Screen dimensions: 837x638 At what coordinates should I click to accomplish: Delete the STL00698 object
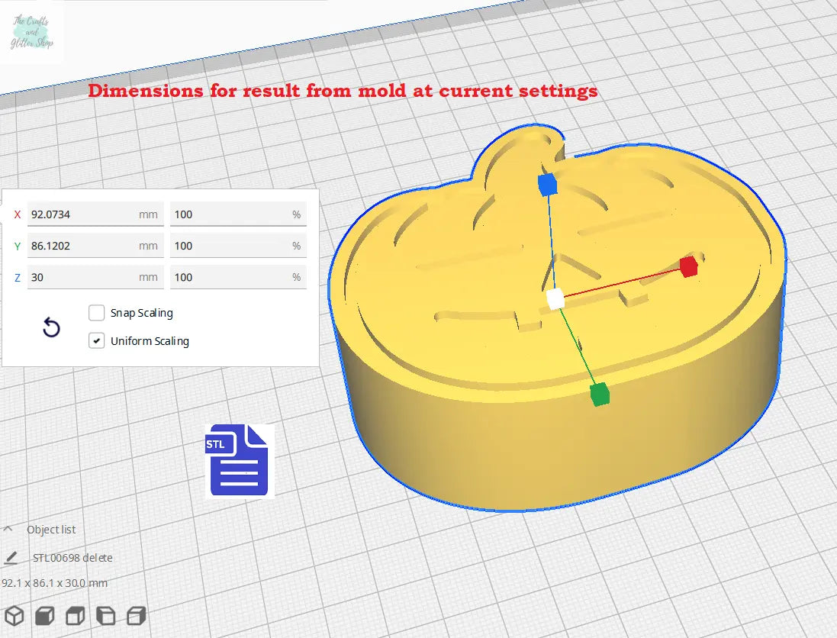[98, 557]
